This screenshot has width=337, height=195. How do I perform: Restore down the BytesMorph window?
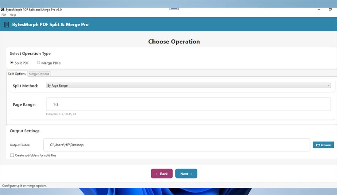pos(330,9)
